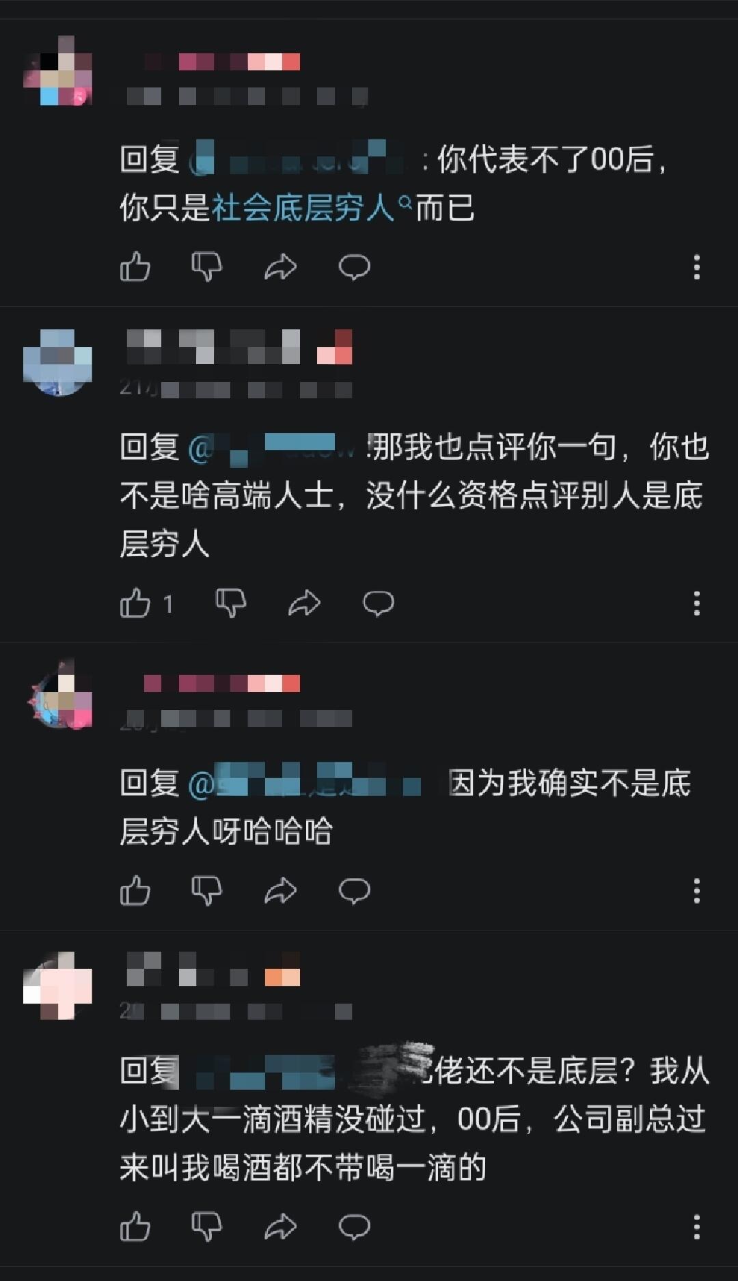Open more options for first comment

click(696, 267)
